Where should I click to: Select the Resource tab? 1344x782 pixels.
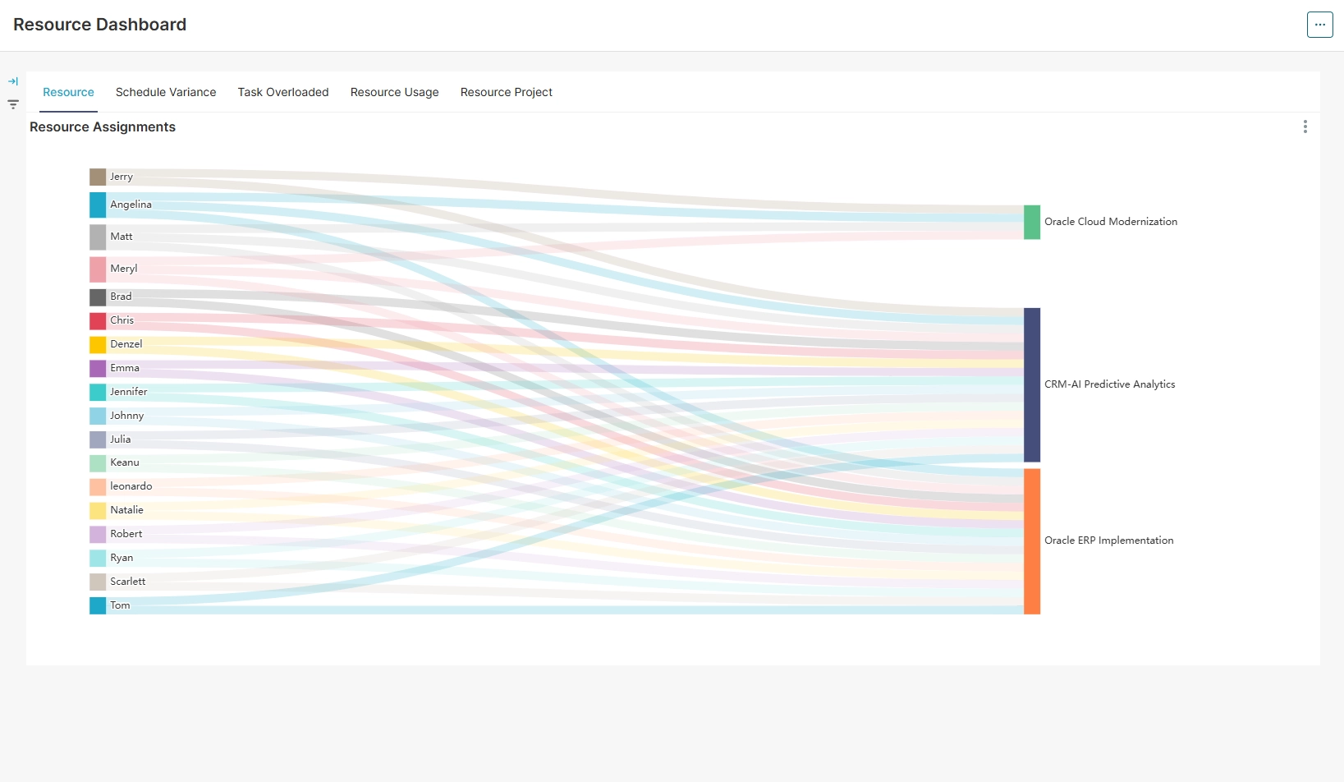coord(68,92)
